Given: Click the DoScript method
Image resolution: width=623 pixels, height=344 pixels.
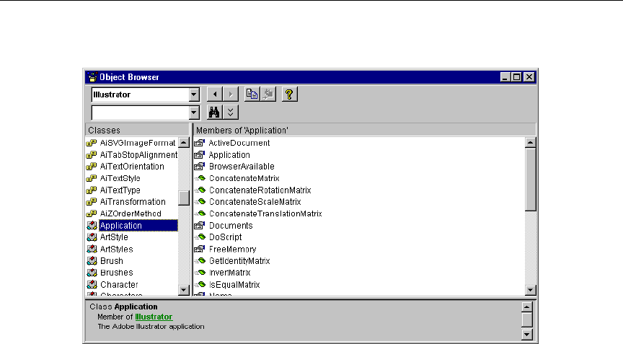Looking at the screenshot, I should 225,237.
